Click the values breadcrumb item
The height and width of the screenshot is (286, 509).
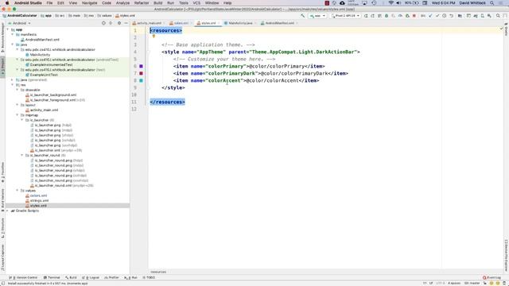point(104,16)
